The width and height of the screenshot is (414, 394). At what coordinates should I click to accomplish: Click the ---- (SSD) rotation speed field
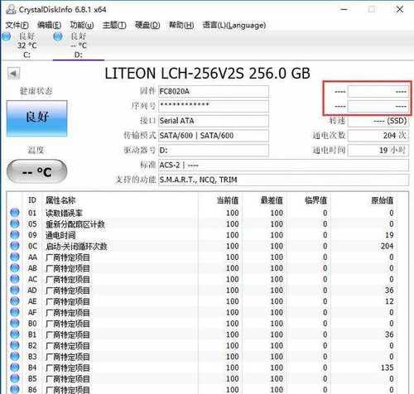378,121
